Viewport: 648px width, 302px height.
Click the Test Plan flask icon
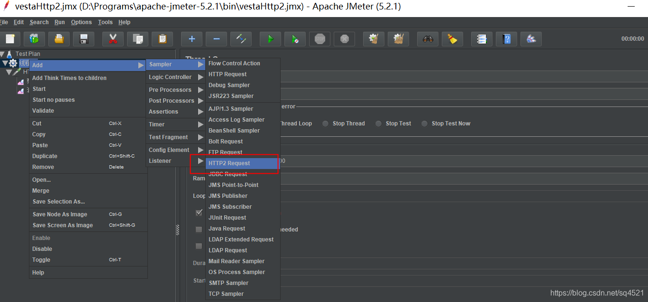pyautogui.click(x=9, y=54)
